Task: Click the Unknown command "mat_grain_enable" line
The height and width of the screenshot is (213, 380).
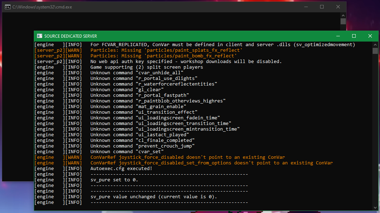Action: pyautogui.click(x=110, y=107)
